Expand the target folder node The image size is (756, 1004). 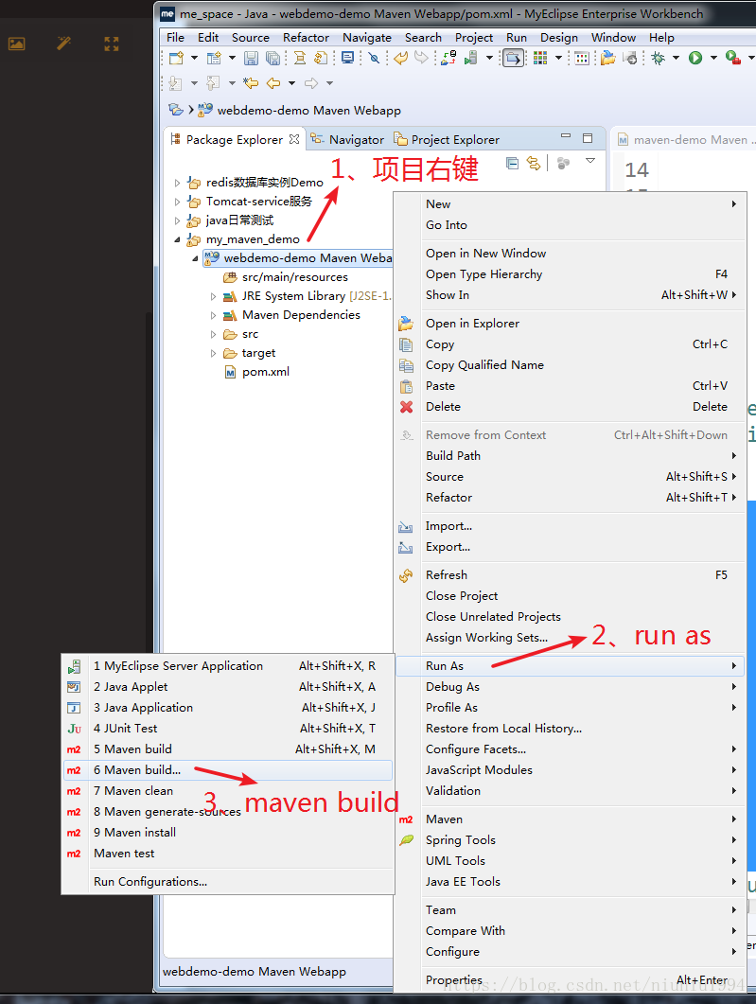click(213, 354)
